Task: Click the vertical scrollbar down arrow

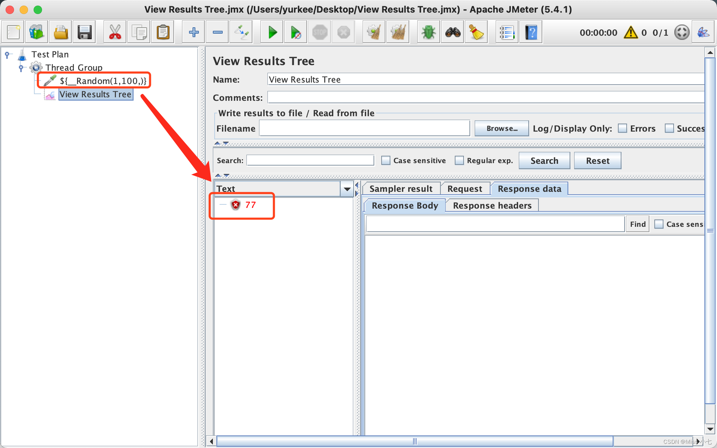Action: pyautogui.click(x=710, y=429)
